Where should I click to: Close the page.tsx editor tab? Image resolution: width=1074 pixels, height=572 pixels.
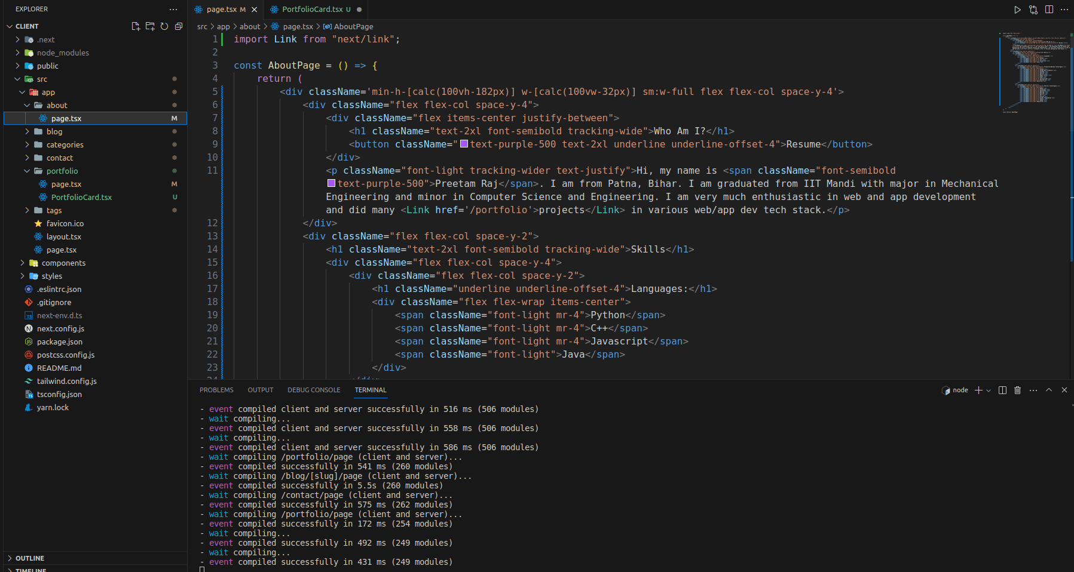[254, 10]
